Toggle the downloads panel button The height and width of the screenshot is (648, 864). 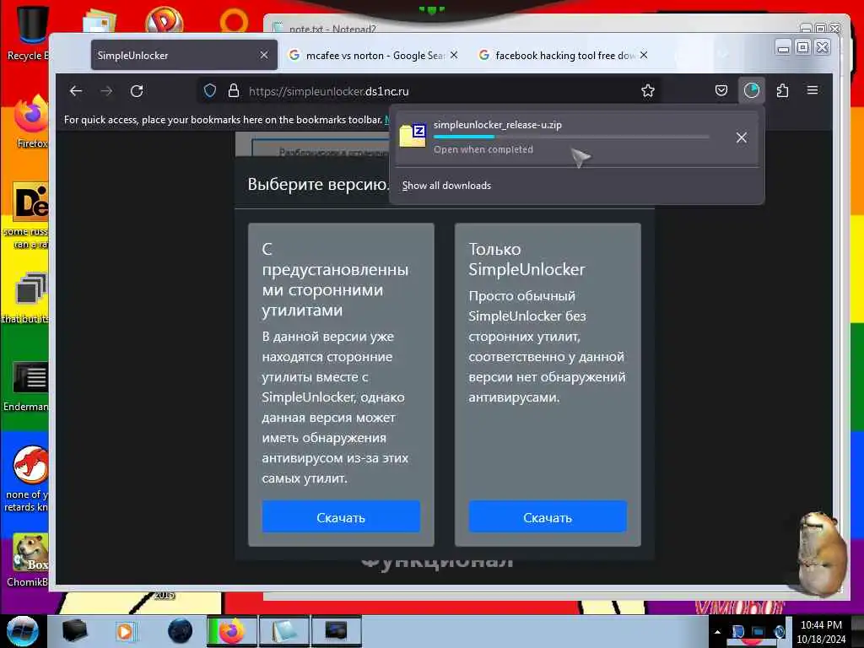752,90
